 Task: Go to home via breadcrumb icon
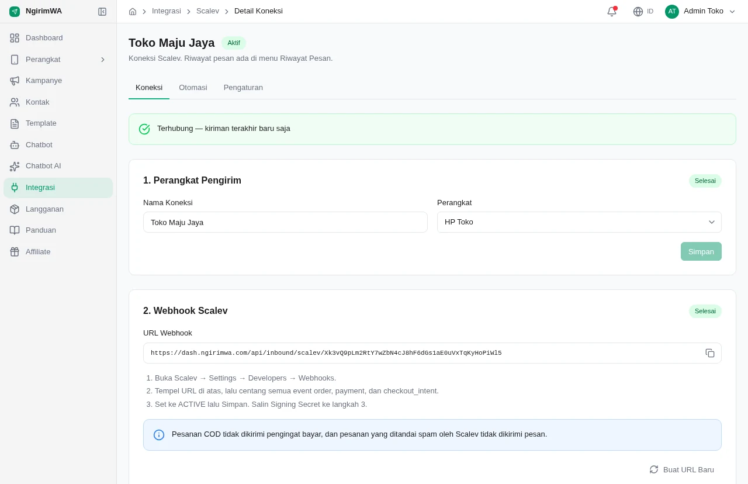[133, 11]
